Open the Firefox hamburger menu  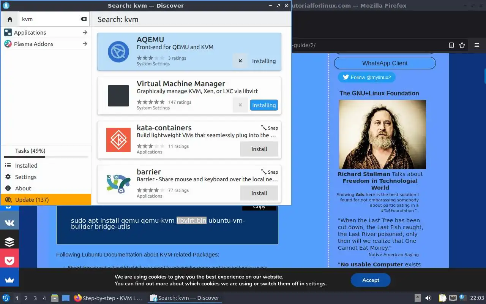point(477,45)
